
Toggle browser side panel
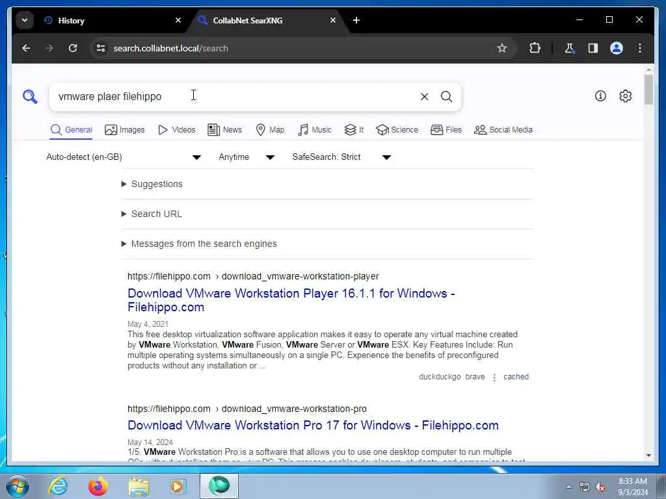[593, 48]
